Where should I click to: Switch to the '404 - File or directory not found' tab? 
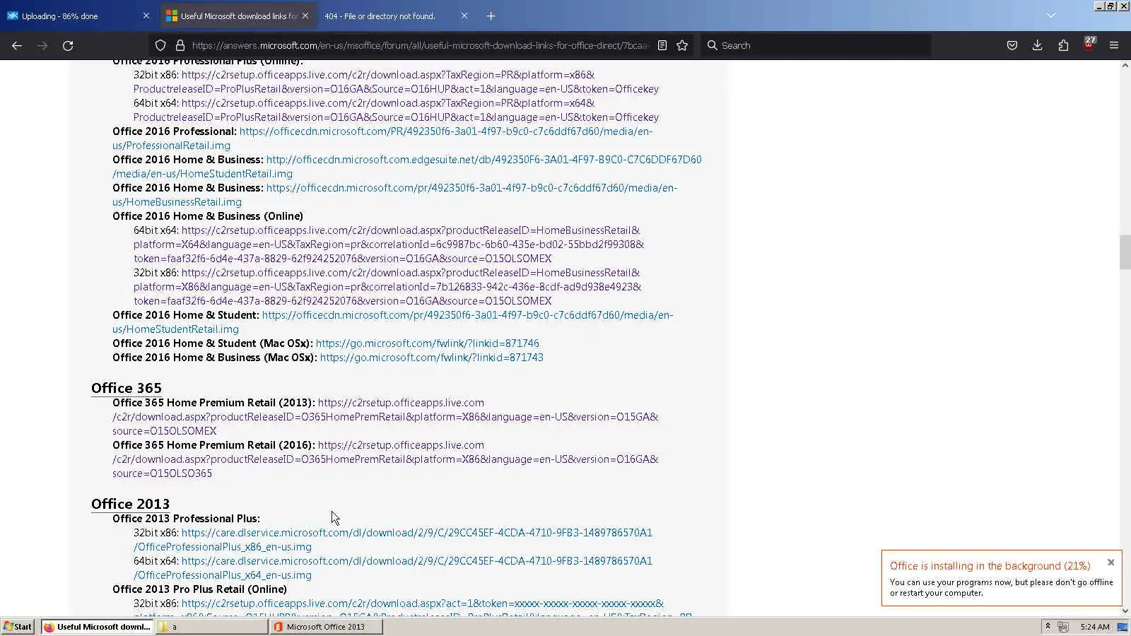click(396, 16)
